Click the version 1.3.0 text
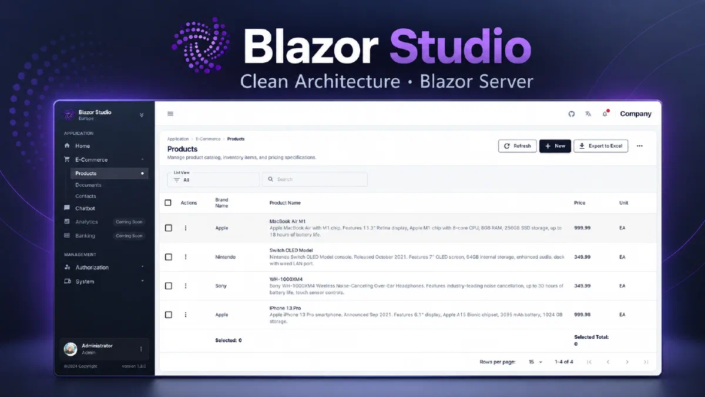Viewport: 705px width, 397px height. [x=133, y=366]
